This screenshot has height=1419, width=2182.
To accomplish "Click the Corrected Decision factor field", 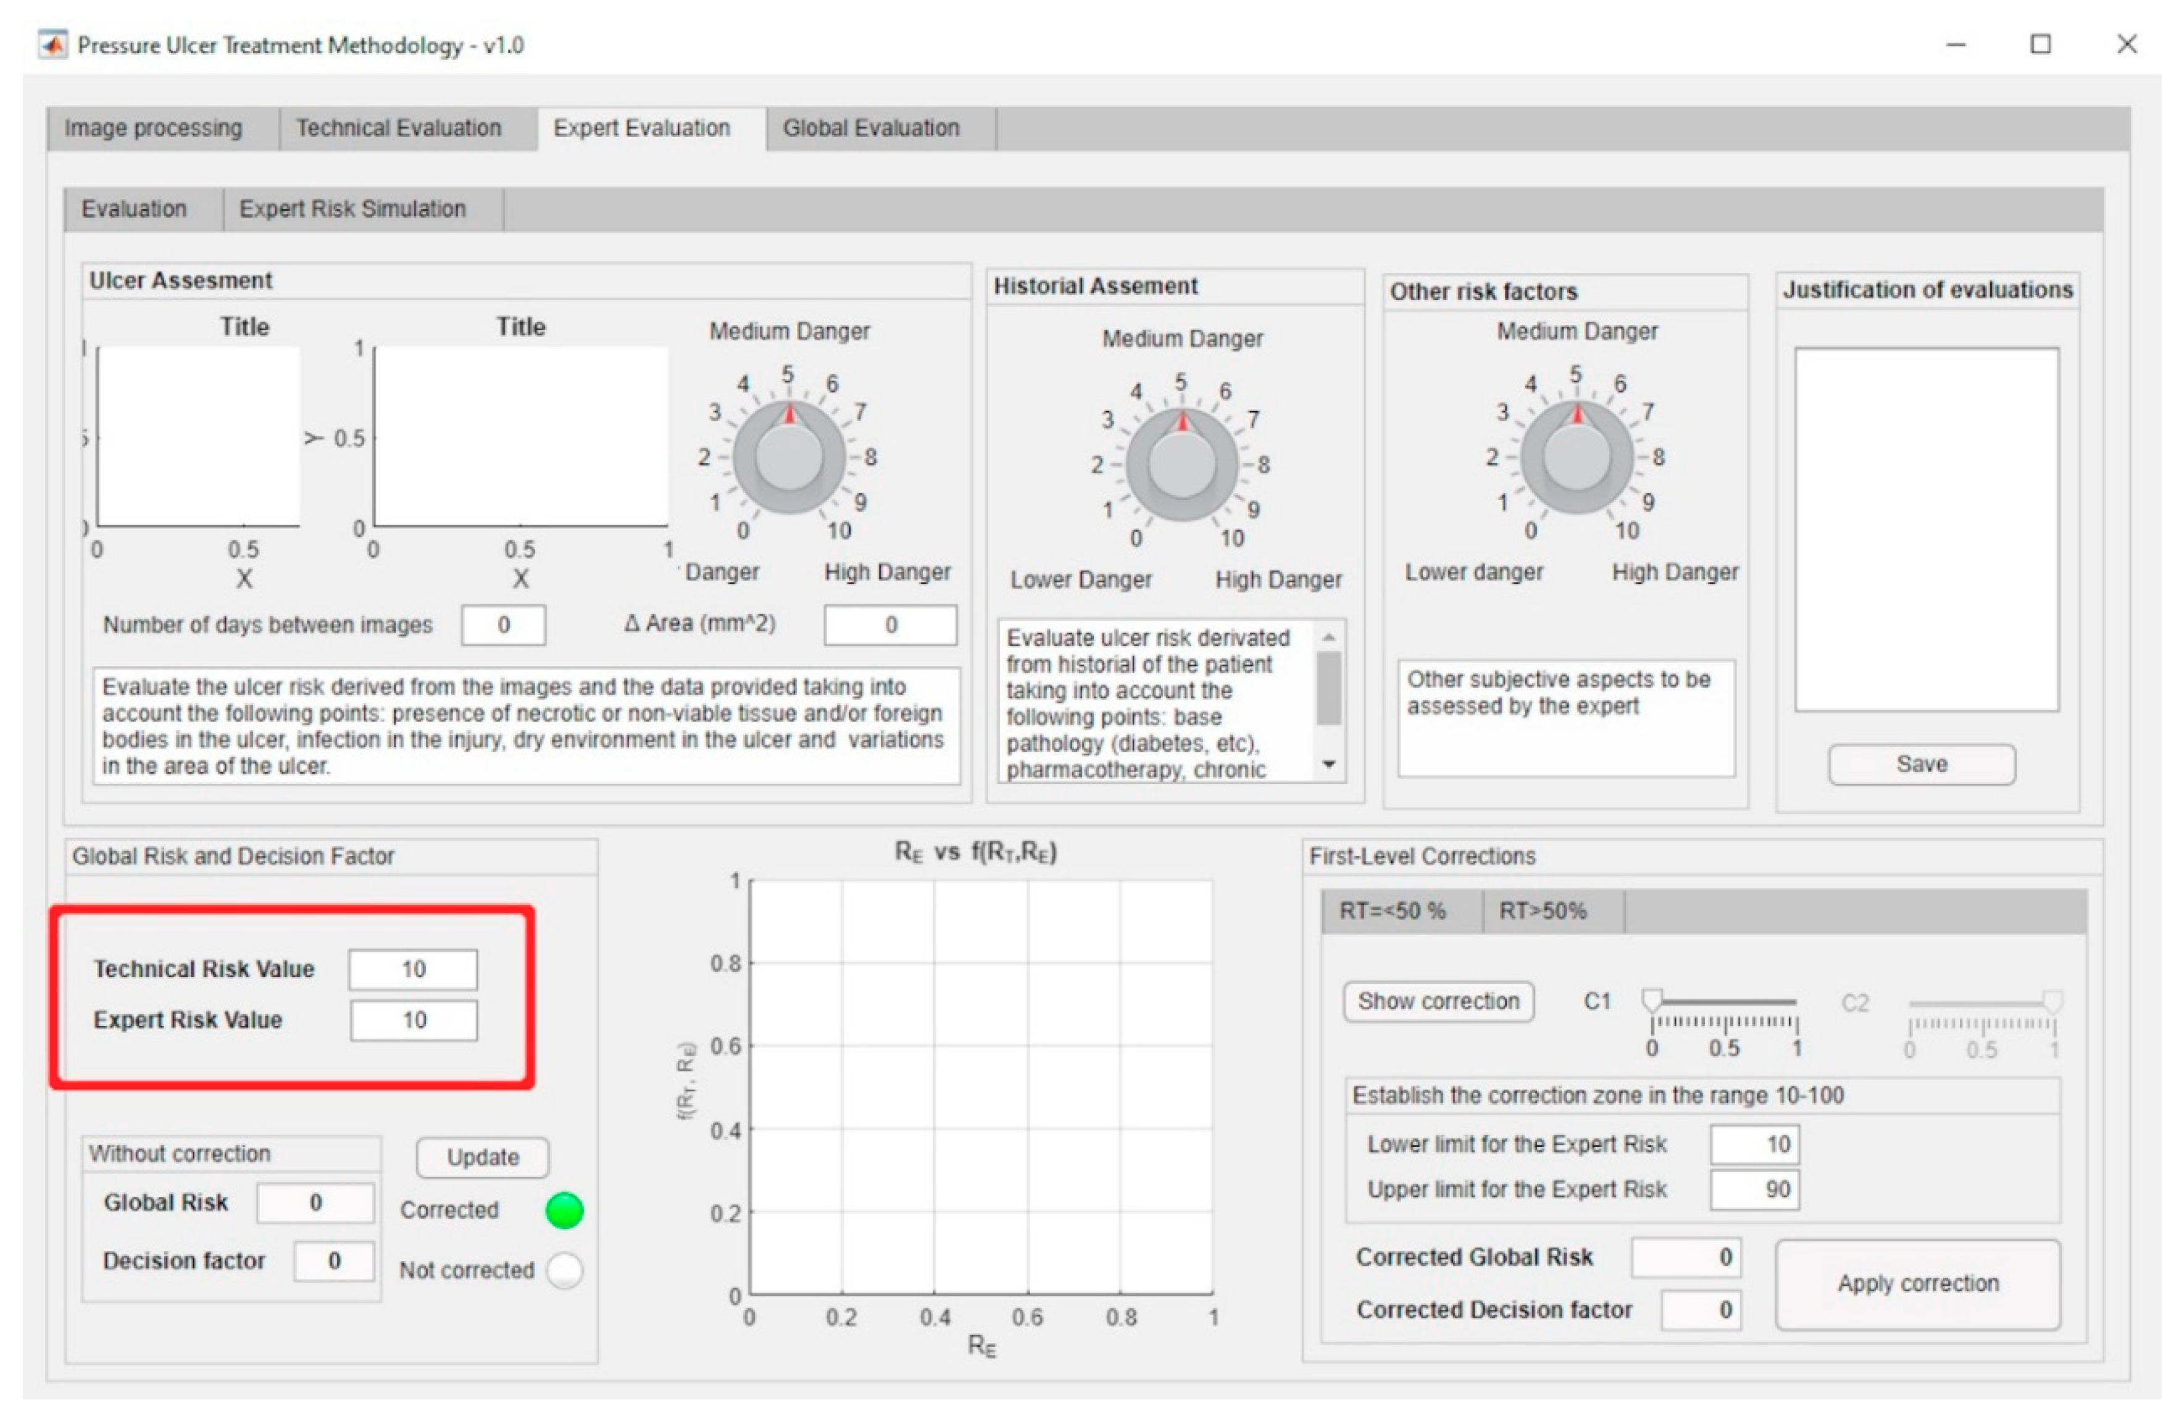I will click(1702, 1310).
